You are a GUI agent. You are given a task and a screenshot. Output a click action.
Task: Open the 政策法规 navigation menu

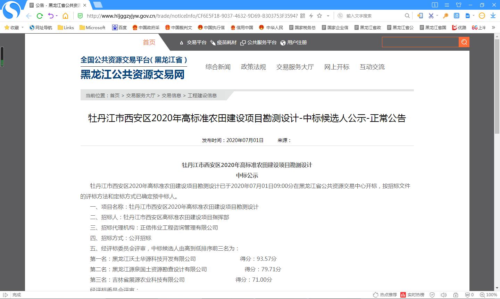pos(253,67)
